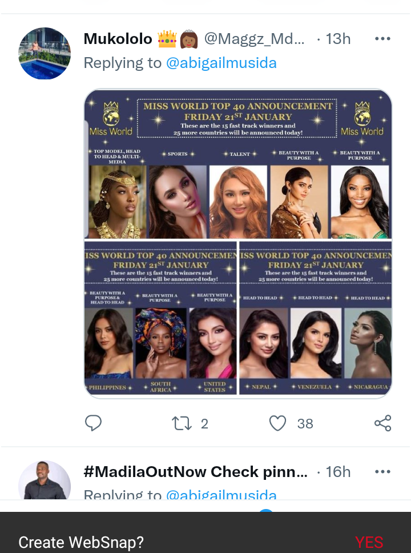411x553 pixels.
Task: Open the Nepal, Venezuela, Nicaragua image
Action: (x=316, y=318)
